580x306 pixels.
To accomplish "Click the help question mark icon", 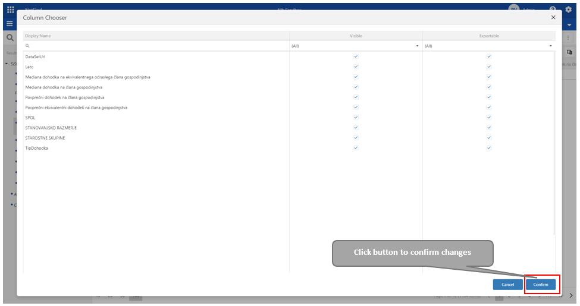I will [x=553, y=10].
